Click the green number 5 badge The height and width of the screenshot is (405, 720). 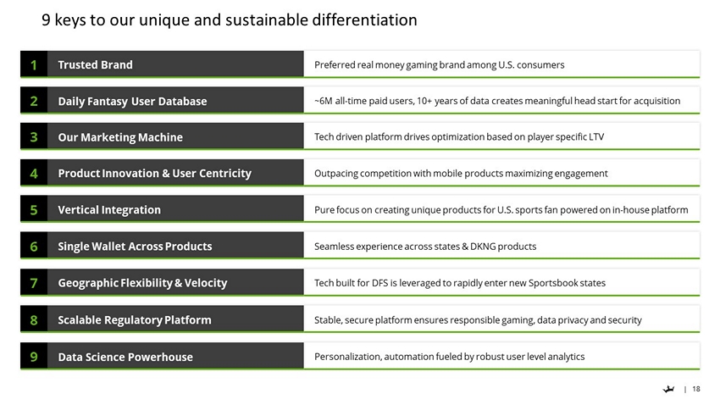point(33,210)
